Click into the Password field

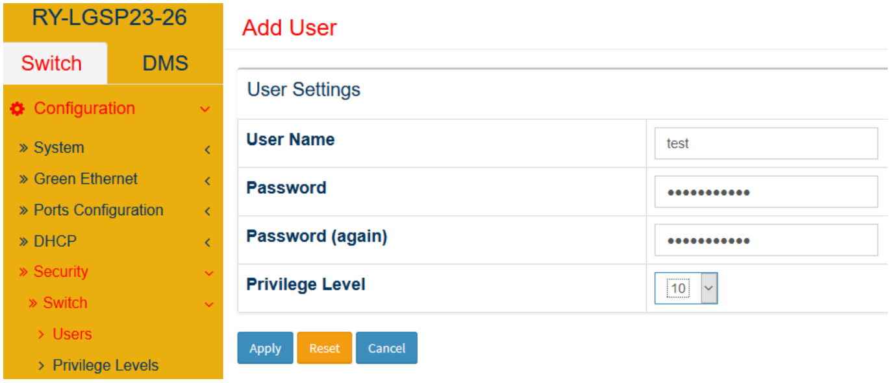pyautogui.click(x=766, y=192)
